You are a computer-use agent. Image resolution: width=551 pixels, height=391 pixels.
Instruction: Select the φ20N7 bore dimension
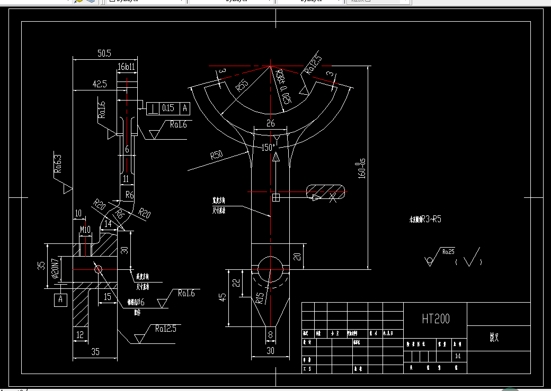point(55,268)
